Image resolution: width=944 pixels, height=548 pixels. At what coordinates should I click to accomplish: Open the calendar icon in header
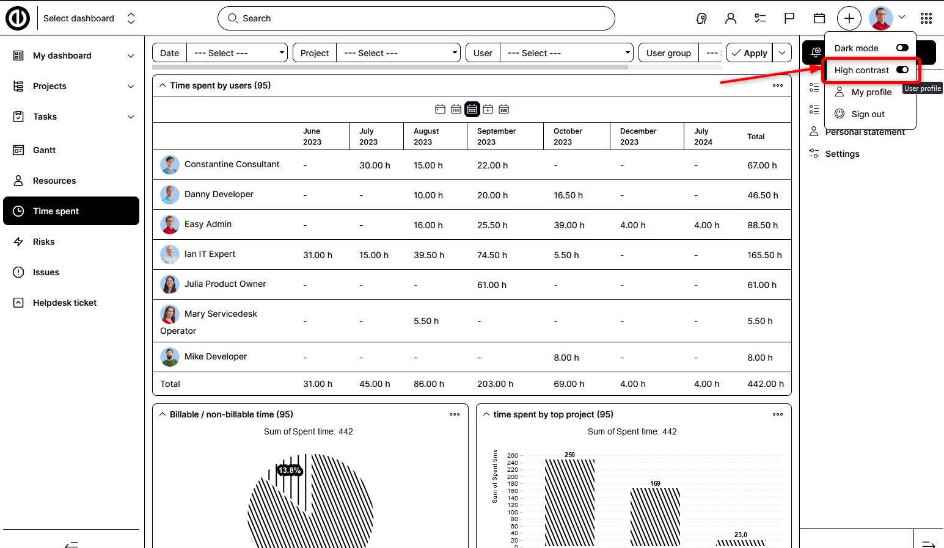(x=819, y=18)
